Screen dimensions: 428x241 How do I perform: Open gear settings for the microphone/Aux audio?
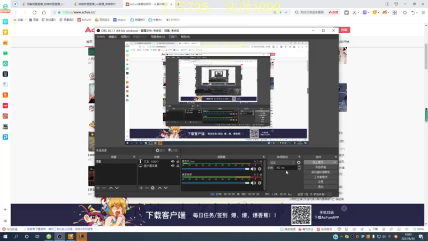[x=259, y=169]
